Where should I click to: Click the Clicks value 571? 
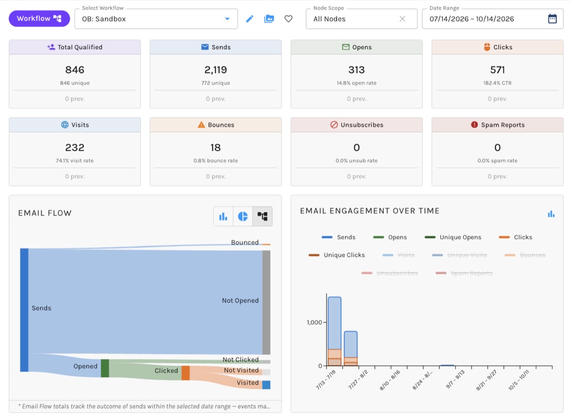click(498, 70)
